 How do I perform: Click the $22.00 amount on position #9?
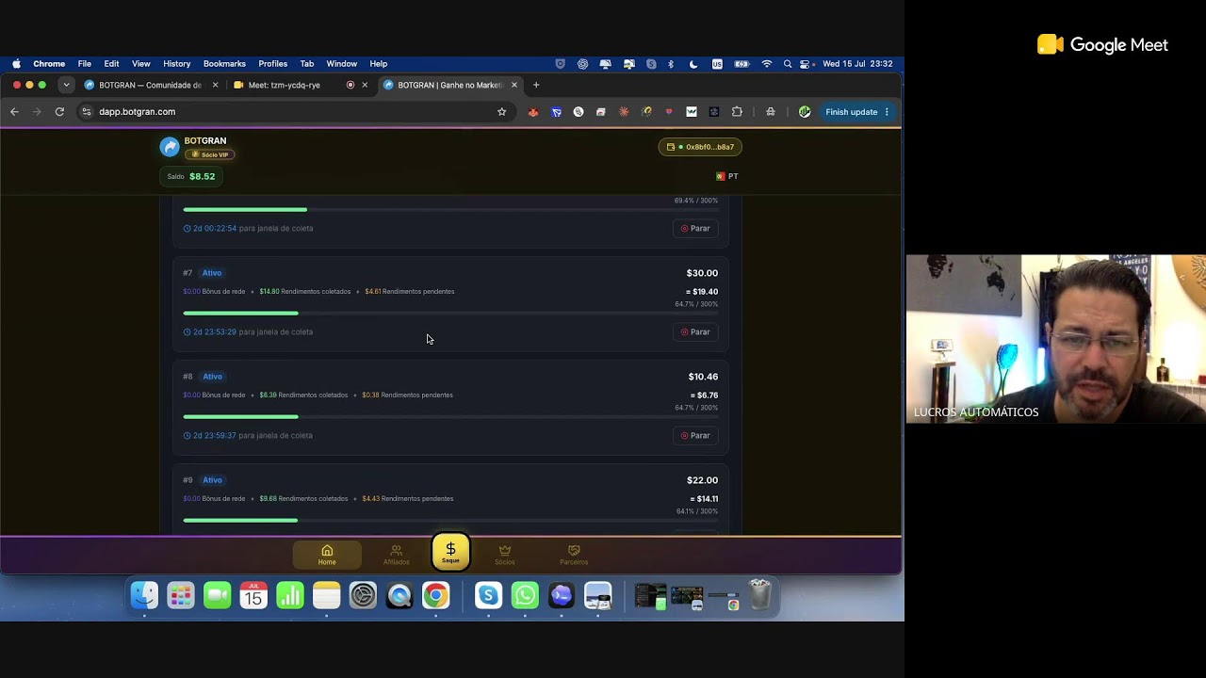[702, 480]
